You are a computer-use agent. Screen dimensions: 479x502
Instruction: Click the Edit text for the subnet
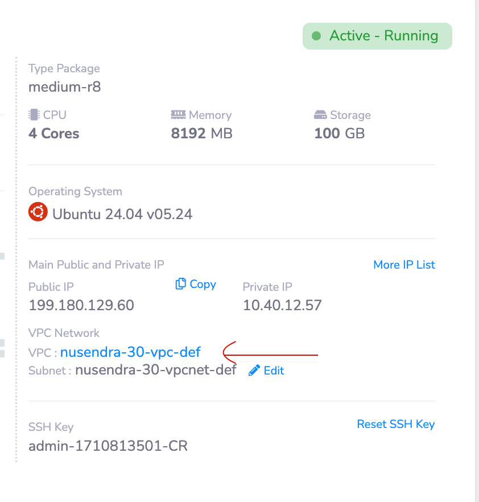[274, 371]
